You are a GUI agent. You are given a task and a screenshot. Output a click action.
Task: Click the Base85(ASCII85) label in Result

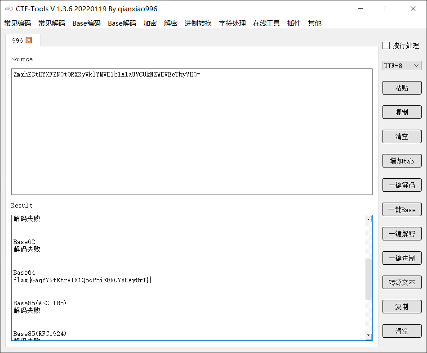tap(40, 303)
